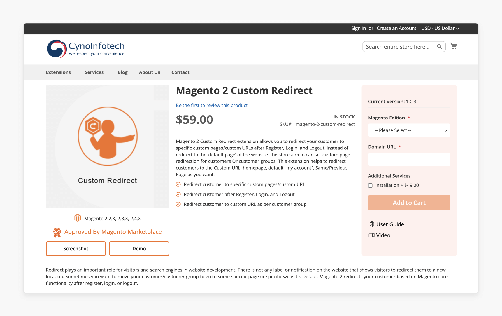
Task: Open the User Guide link
Action: point(390,224)
